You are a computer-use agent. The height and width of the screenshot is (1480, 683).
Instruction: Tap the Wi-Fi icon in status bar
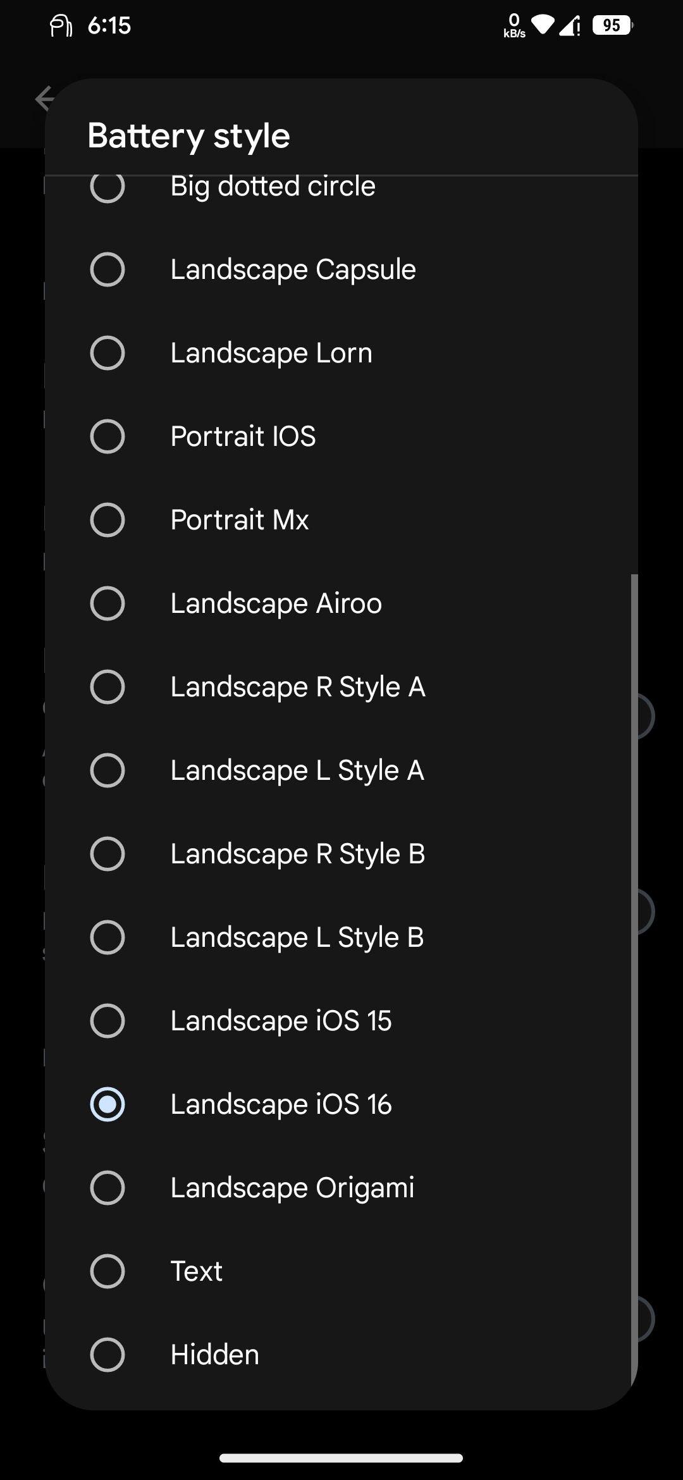pyautogui.click(x=543, y=25)
